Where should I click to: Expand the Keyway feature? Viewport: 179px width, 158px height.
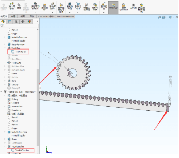point(5,84)
